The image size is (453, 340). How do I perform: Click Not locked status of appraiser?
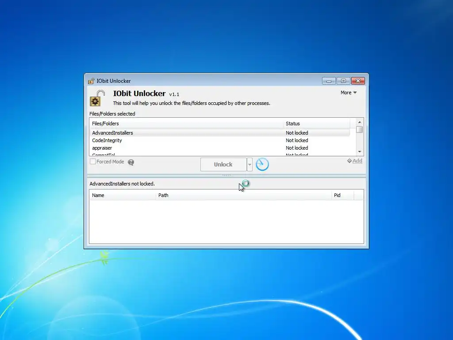(297, 148)
